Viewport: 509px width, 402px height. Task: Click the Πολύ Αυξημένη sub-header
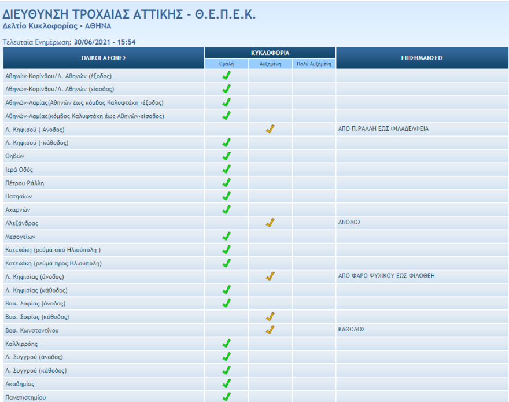(x=313, y=64)
